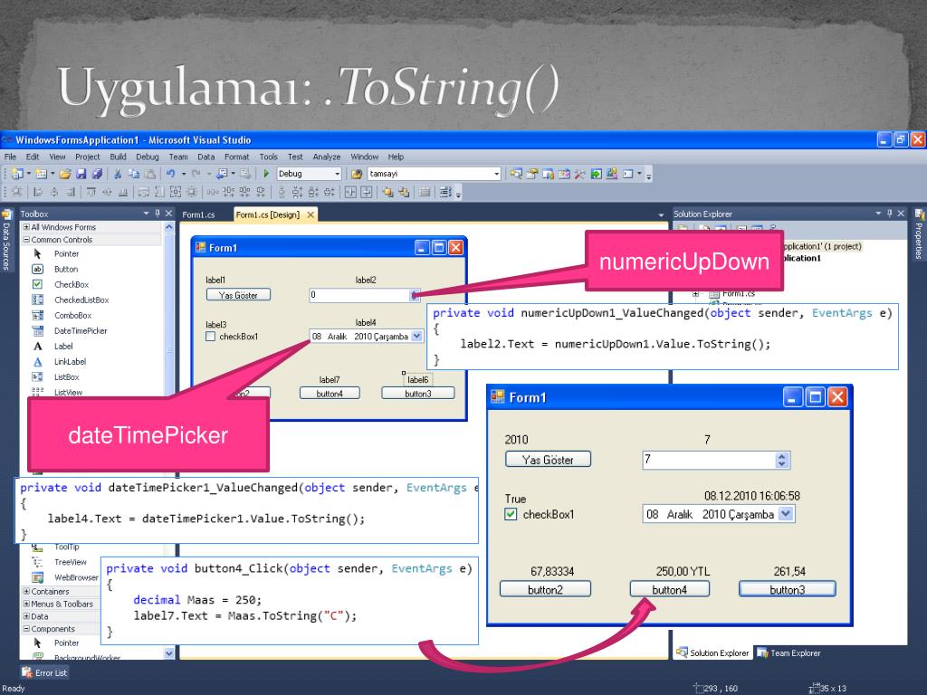Click the Cut scissors icon
Viewport: 927px width, 695px height.
click(x=118, y=174)
